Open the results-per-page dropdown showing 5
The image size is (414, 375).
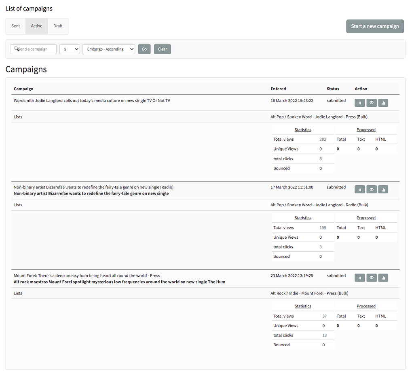coord(69,49)
